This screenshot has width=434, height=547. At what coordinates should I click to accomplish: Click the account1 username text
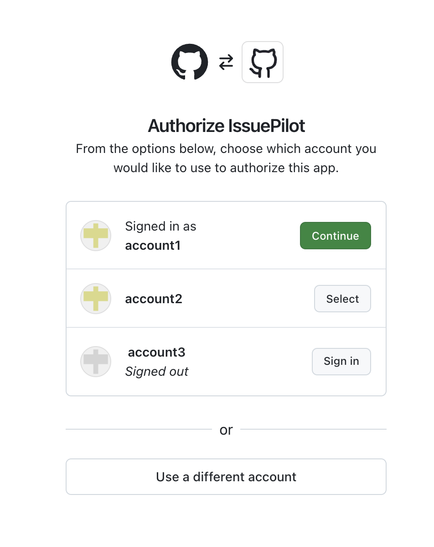(154, 245)
